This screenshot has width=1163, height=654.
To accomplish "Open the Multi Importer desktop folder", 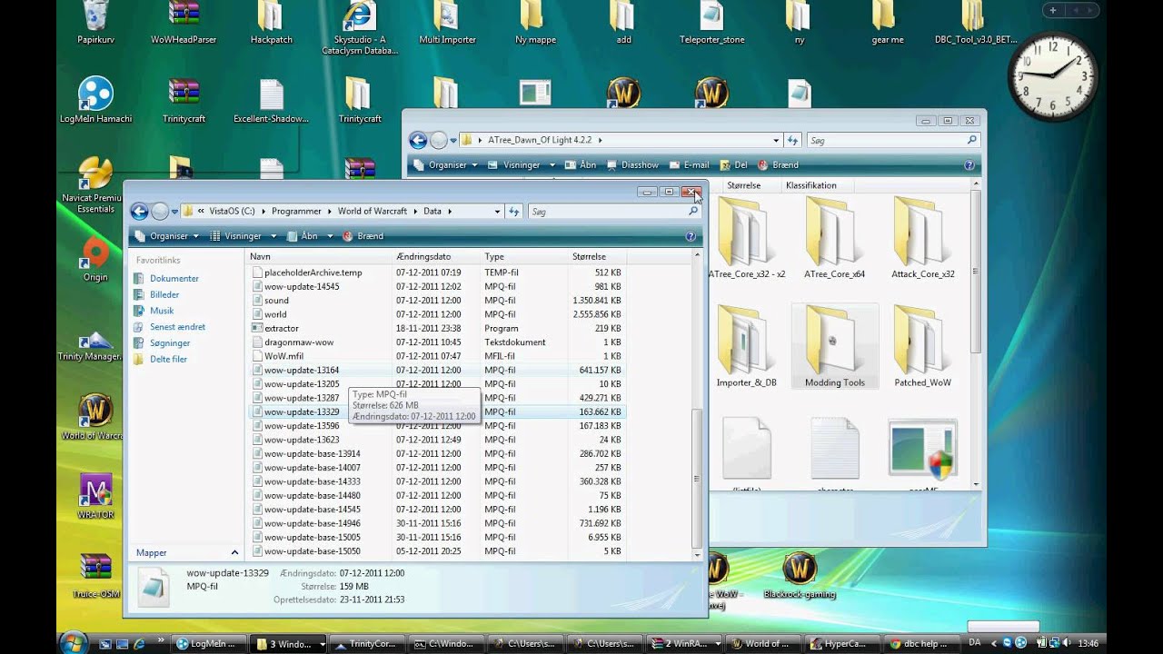I will 446,23.
